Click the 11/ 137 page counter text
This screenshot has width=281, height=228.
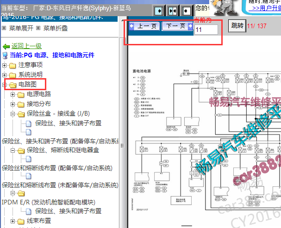point(257,26)
